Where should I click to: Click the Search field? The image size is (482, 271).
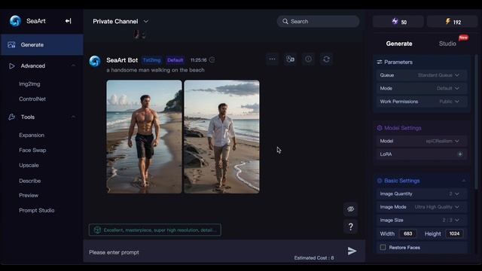tap(318, 21)
